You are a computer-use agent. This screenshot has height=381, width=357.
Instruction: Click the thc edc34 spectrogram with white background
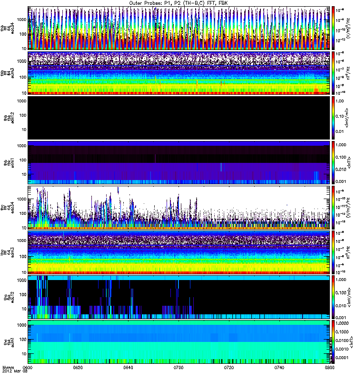(x=178, y=207)
